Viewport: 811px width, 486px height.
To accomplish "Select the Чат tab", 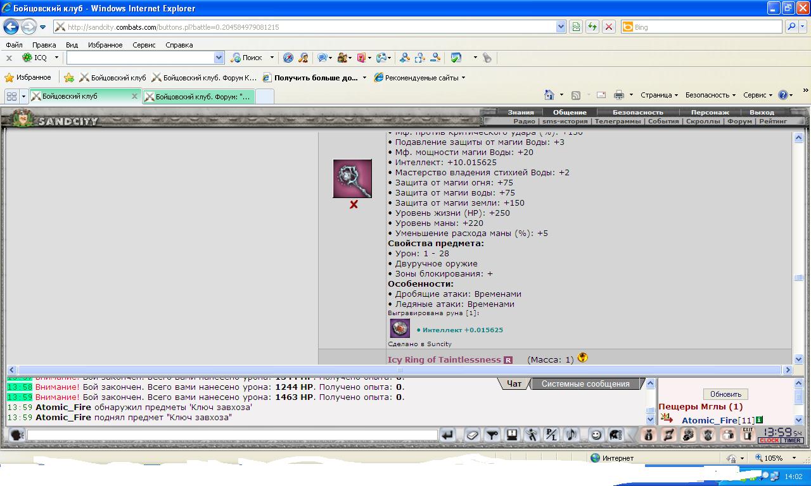I will click(x=514, y=383).
